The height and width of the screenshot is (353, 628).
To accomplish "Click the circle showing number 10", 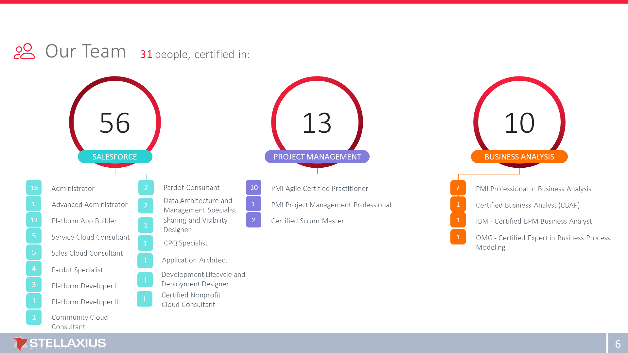I will [519, 122].
